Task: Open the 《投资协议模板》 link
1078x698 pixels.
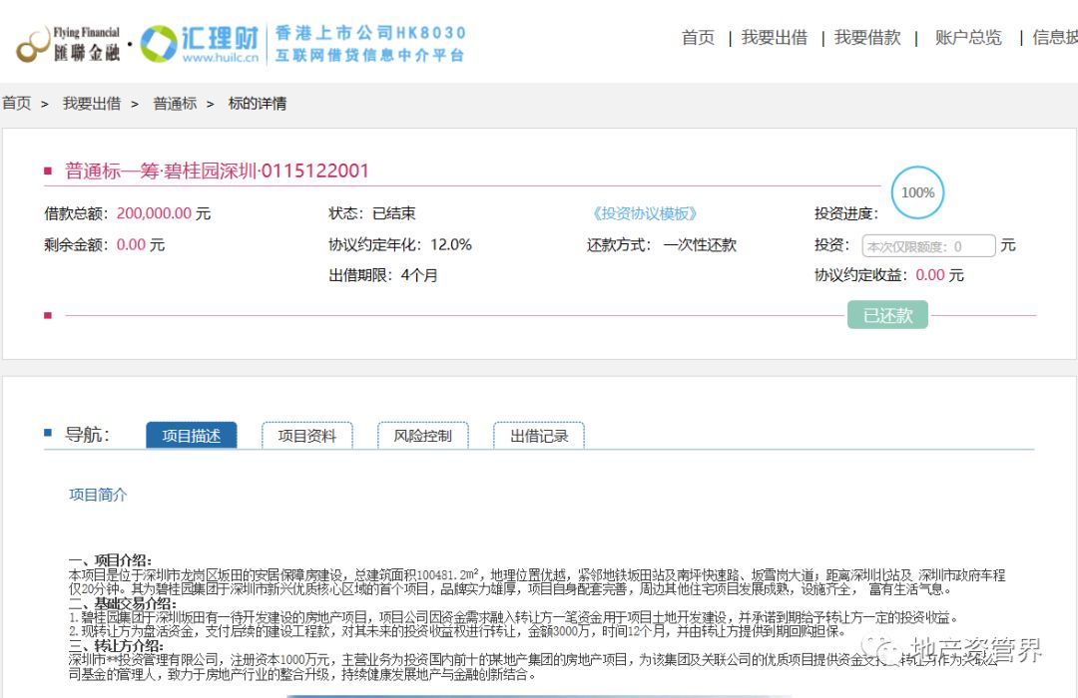Action: point(644,213)
